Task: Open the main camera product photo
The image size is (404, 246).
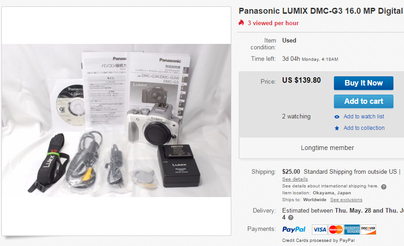Action: [x=116, y=120]
